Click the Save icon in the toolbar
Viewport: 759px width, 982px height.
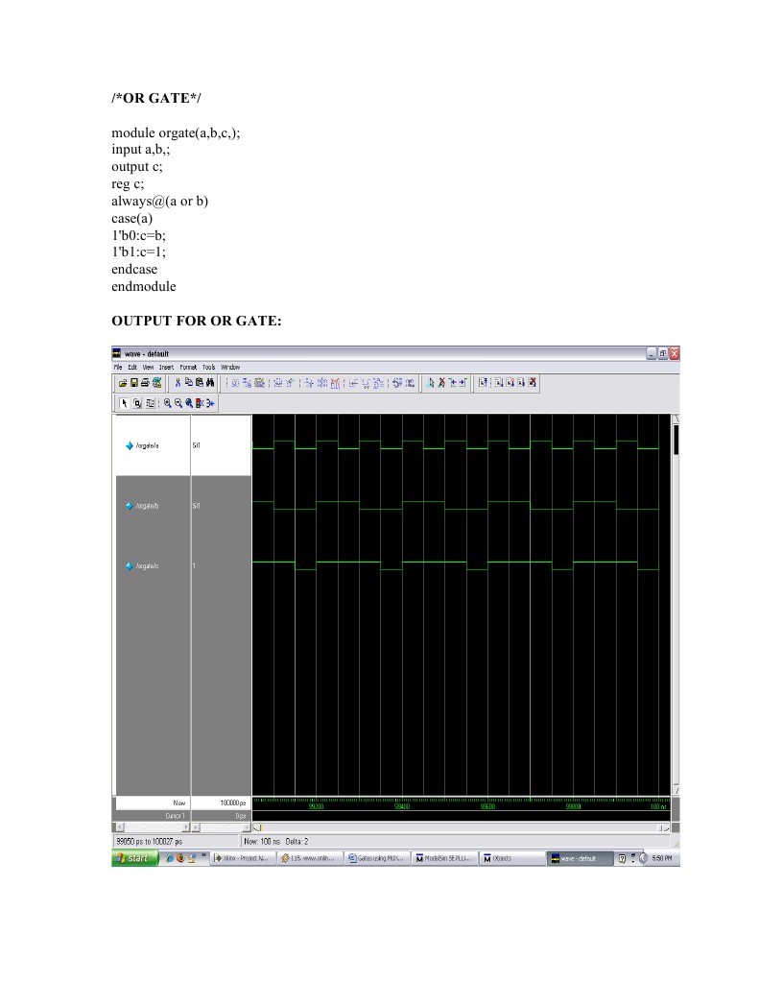[132, 382]
